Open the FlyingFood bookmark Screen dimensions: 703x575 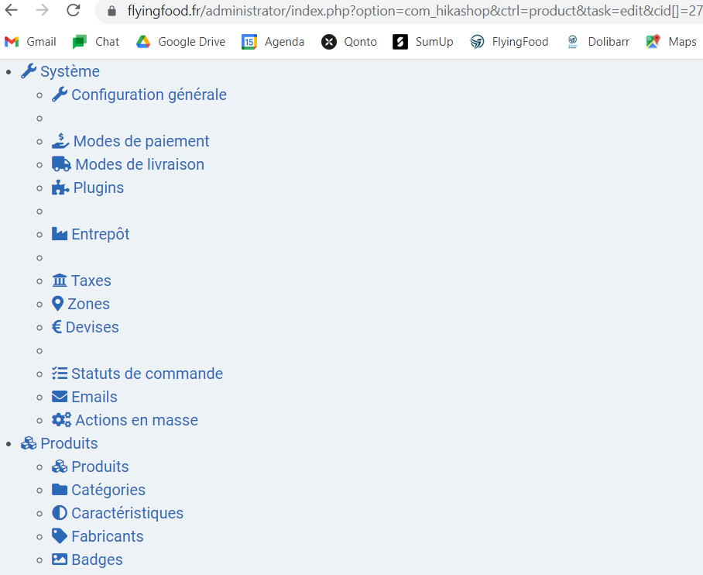(509, 42)
